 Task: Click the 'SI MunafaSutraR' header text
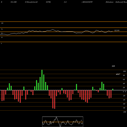31,2
